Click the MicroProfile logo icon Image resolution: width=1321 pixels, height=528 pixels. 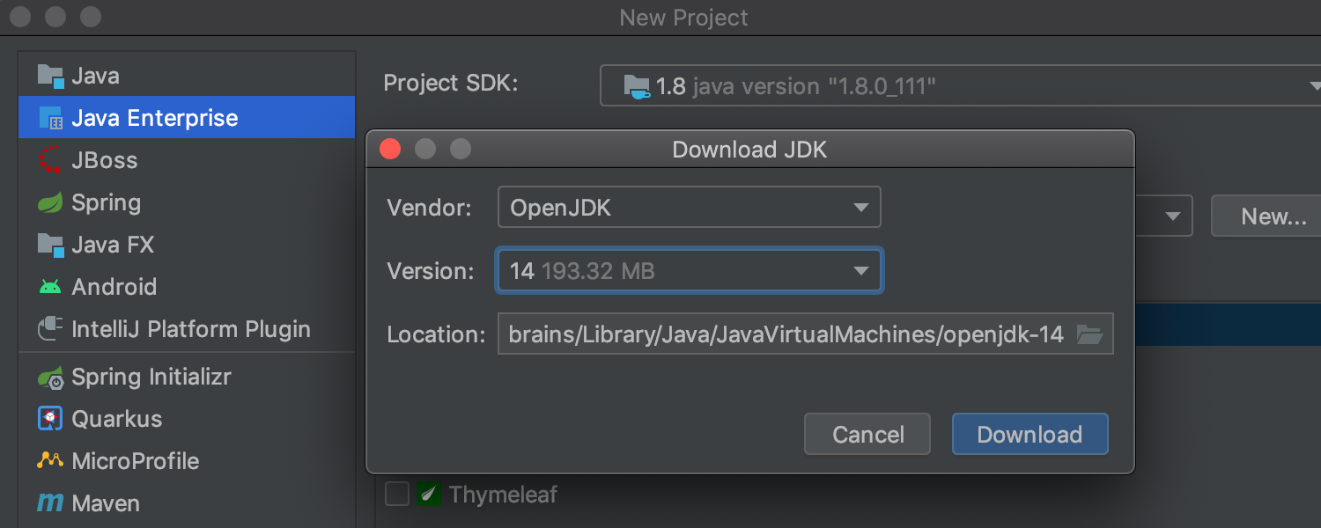pos(50,460)
